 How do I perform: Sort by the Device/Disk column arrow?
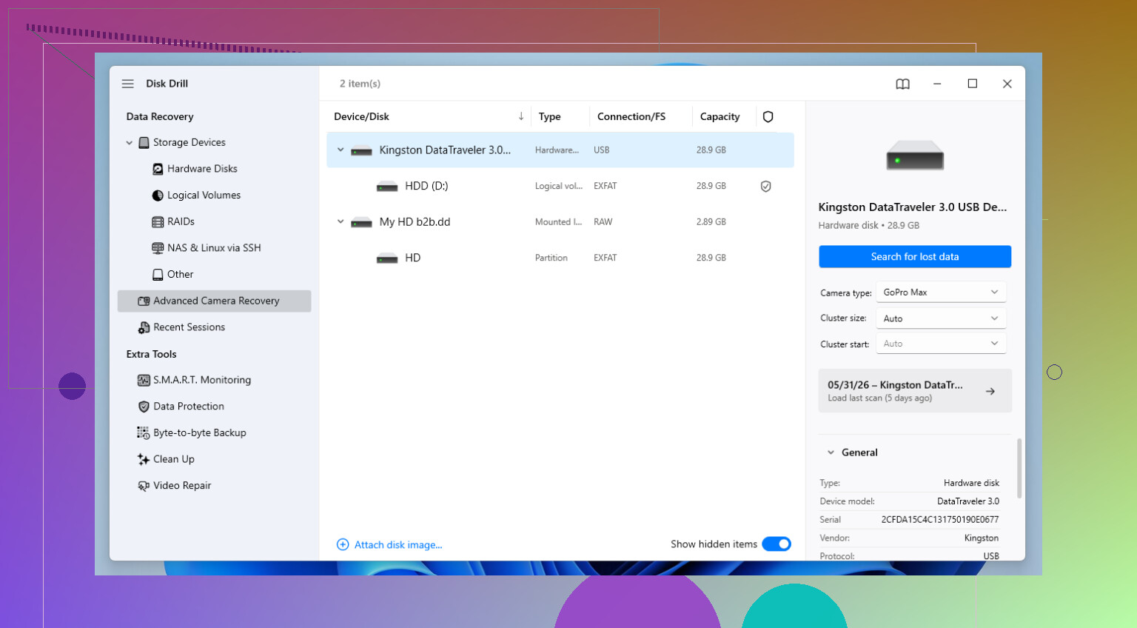[x=521, y=116]
